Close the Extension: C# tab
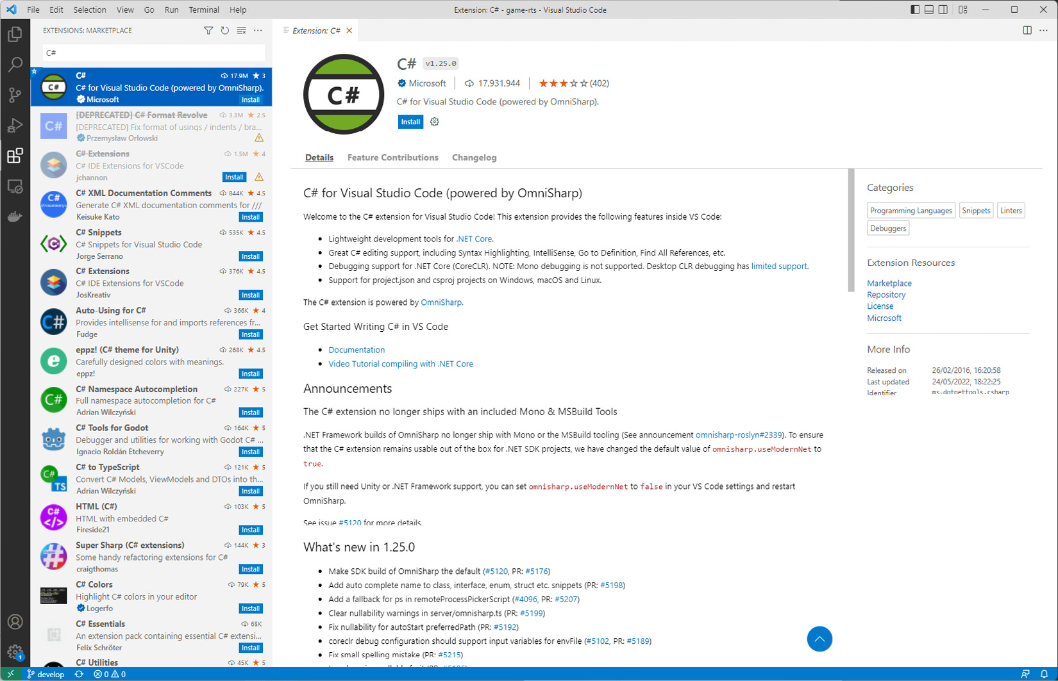Image resolution: width=1058 pixels, height=681 pixels. coord(349,30)
